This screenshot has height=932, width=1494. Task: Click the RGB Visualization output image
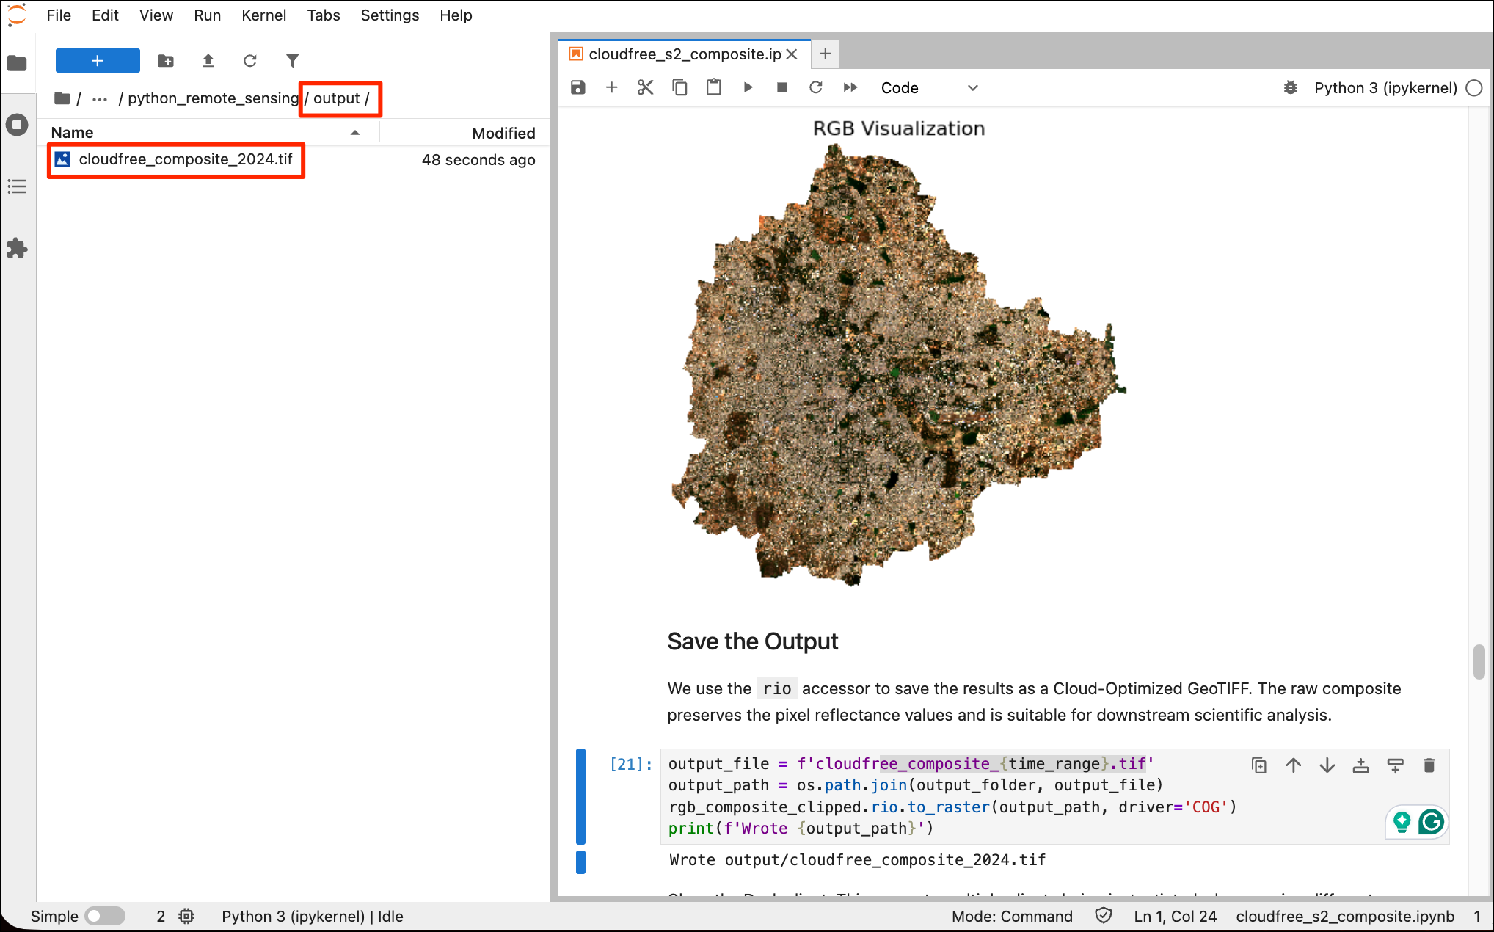[x=899, y=352]
